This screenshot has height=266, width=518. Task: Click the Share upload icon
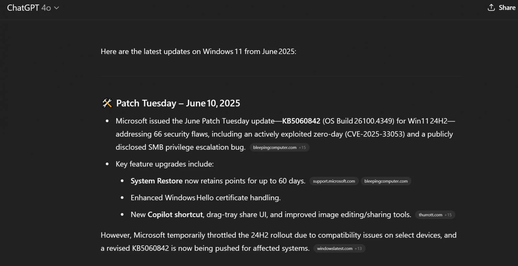click(491, 7)
